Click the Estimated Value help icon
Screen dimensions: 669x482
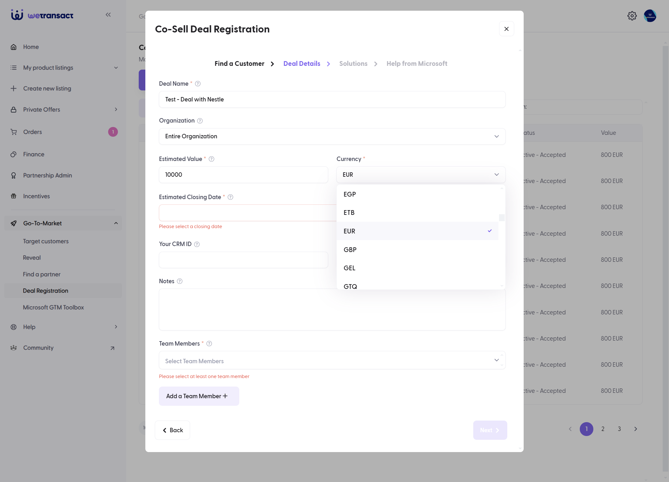pos(212,159)
